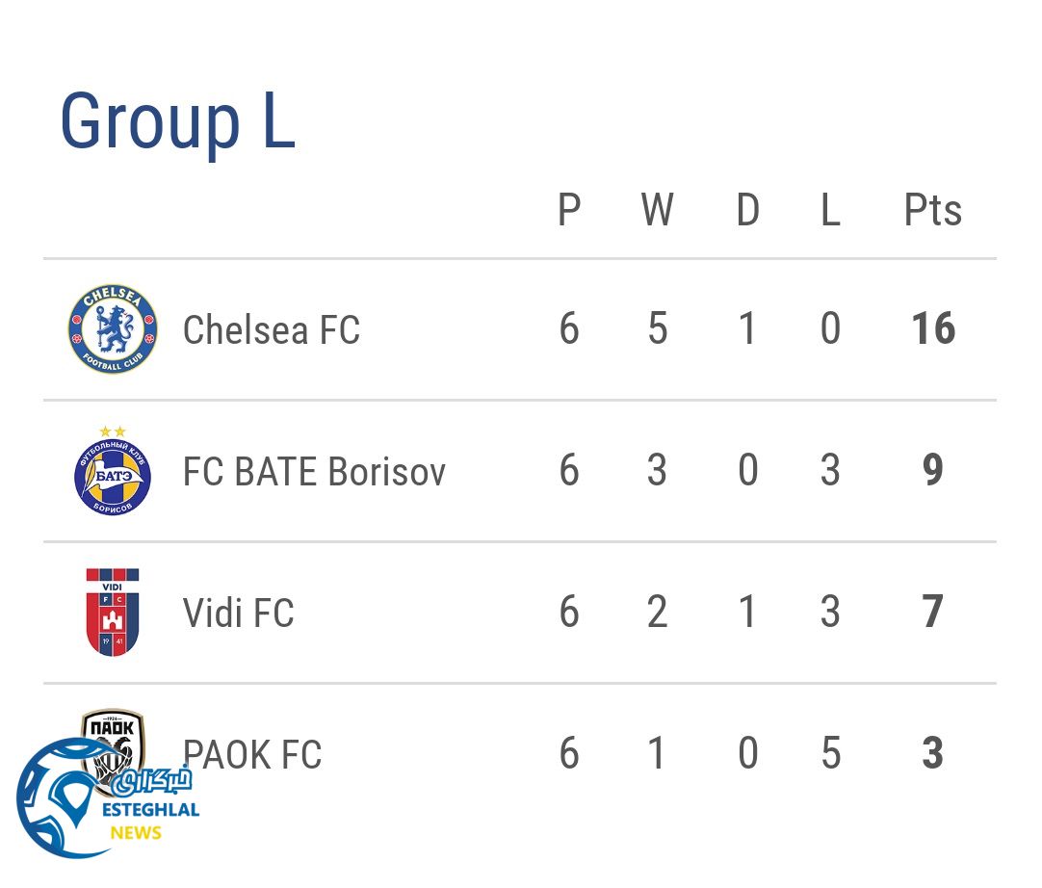This screenshot has height=888, width=1042.
Task: Click Chelsea's 16 points value
Action: pos(932,329)
